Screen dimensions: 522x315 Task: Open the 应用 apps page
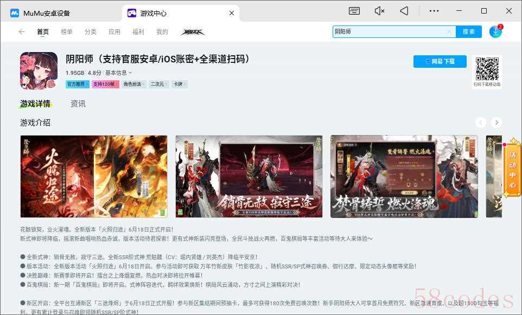click(114, 31)
